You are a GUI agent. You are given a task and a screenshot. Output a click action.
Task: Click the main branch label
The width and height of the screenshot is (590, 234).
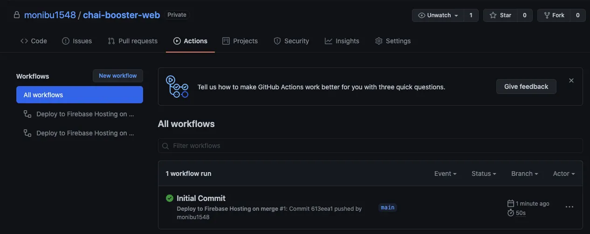pyautogui.click(x=388, y=207)
